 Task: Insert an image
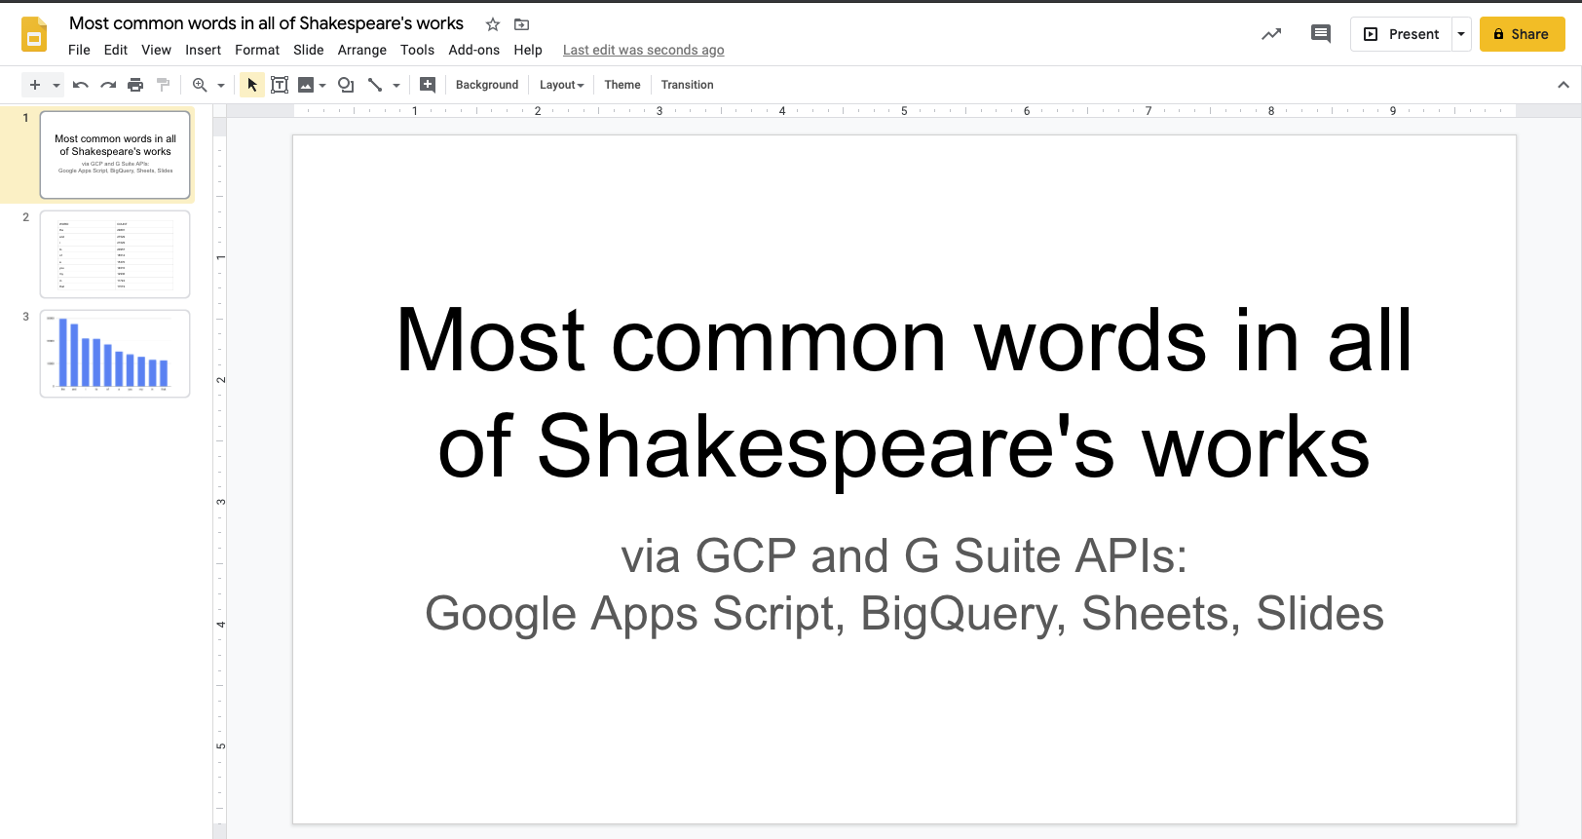(x=306, y=85)
